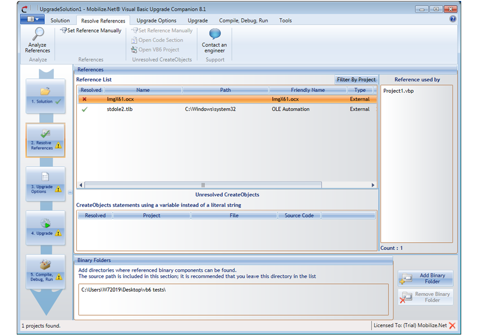This screenshot has height=335, width=478.
Task: Click the red X next to ImgX61.ocx
Action: click(x=85, y=99)
